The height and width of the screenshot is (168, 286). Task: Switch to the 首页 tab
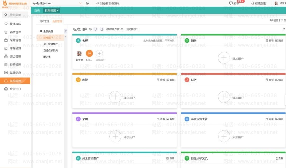pos(37,11)
